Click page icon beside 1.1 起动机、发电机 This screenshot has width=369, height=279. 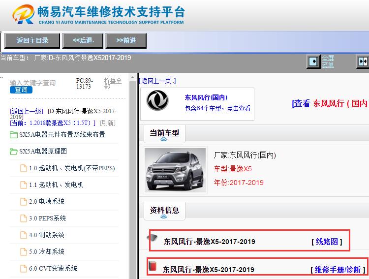tap(24, 185)
